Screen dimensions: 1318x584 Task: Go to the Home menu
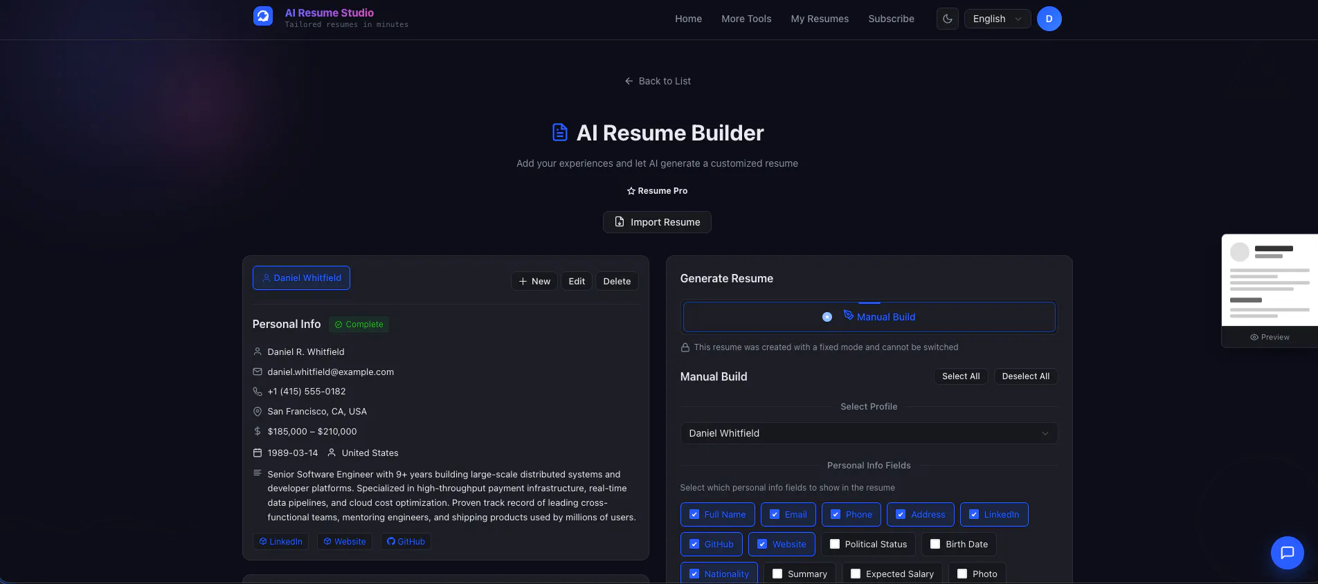689,19
